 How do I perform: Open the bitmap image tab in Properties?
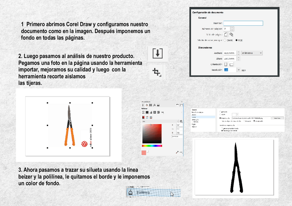tap(158, 105)
